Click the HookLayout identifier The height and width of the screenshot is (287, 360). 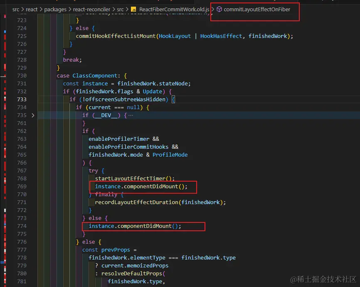coord(175,36)
